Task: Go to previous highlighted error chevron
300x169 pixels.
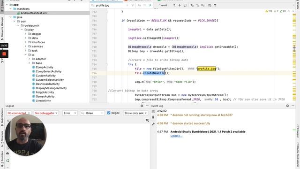Action: [289, 11]
